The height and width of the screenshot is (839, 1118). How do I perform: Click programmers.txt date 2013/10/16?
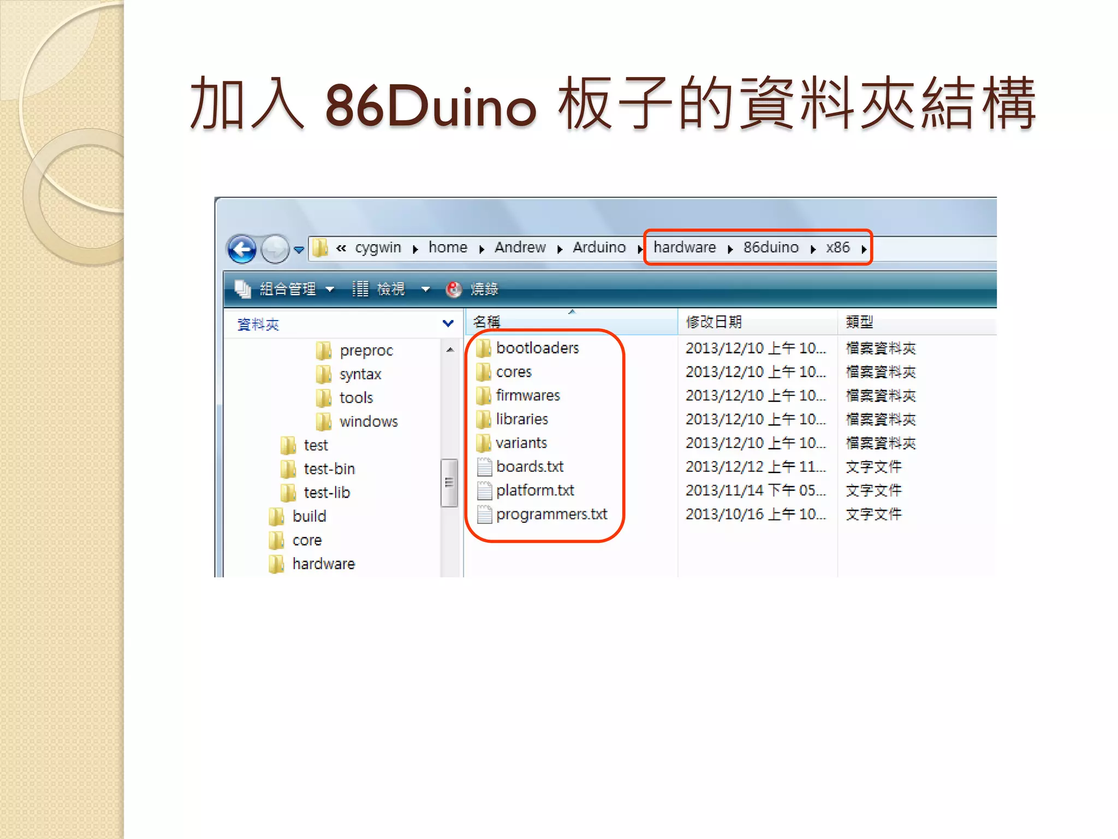756,514
